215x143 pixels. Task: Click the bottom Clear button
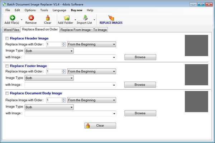[x=100, y=125]
